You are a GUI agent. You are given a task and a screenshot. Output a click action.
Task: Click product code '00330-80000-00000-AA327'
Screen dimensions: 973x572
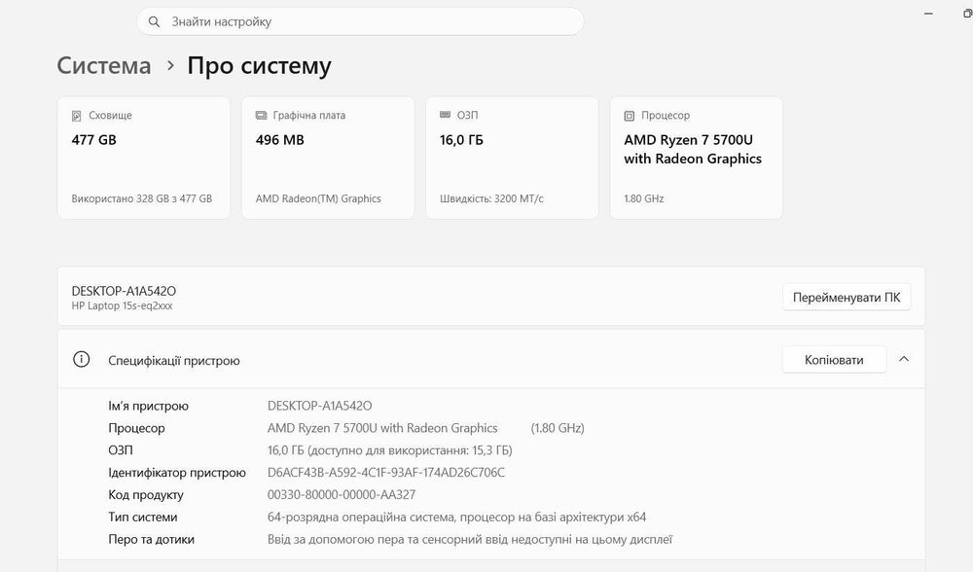tap(342, 495)
